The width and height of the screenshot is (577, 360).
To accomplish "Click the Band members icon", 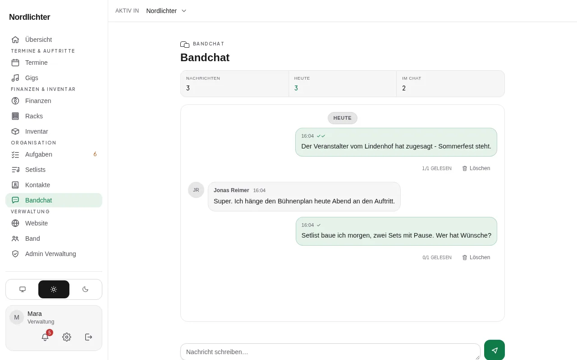I will 15,238.
